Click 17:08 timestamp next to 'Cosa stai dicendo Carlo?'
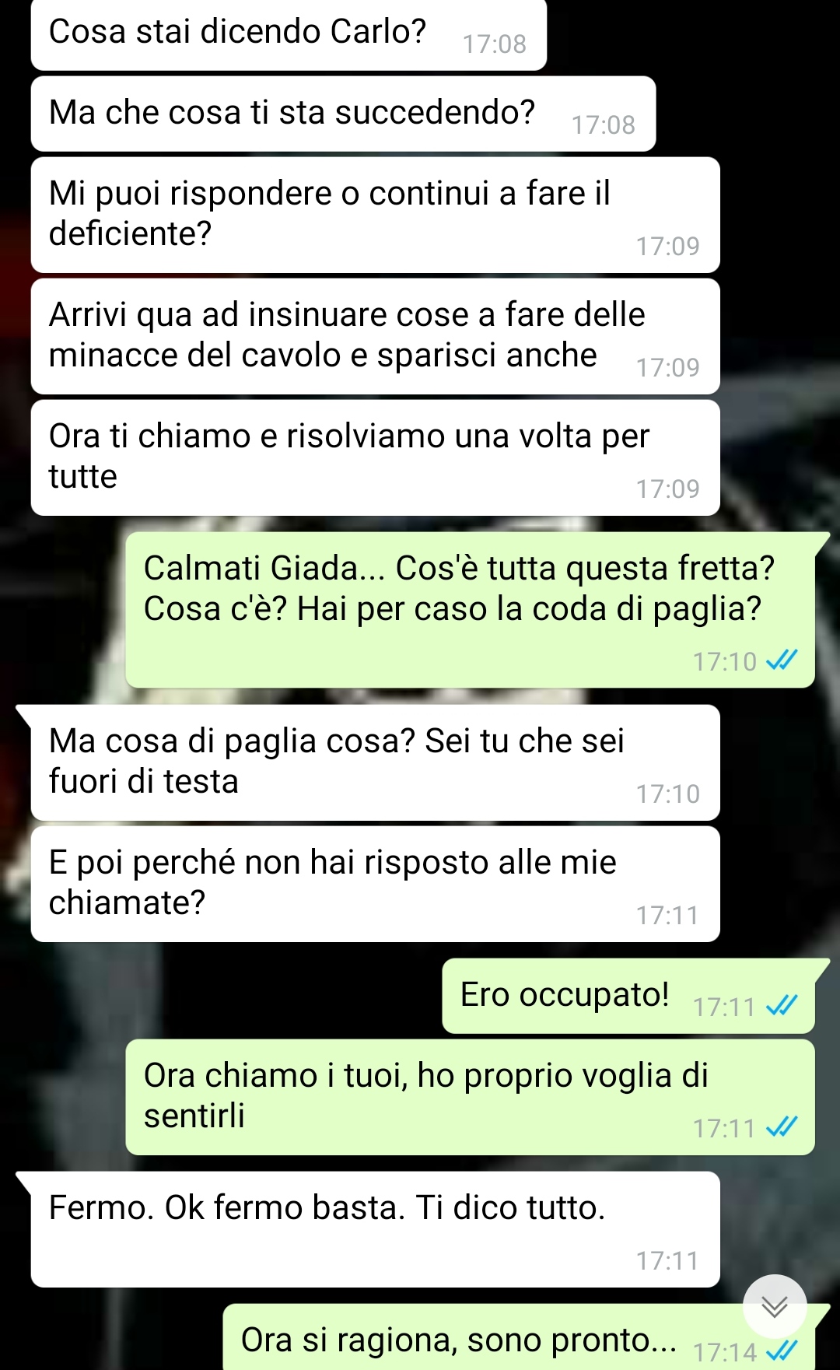 tap(495, 44)
